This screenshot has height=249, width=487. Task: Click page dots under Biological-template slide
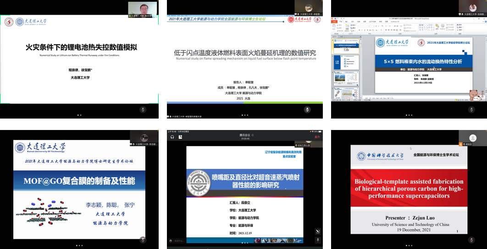[x=409, y=246]
